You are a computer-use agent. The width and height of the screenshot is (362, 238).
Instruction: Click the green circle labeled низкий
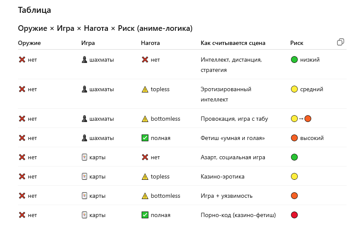[x=294, y=60]
